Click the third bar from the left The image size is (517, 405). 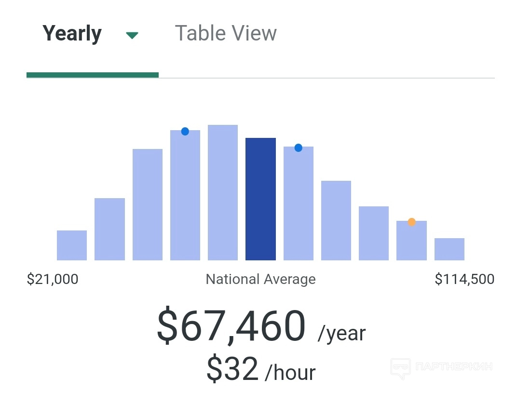click(x=148, y=205)
